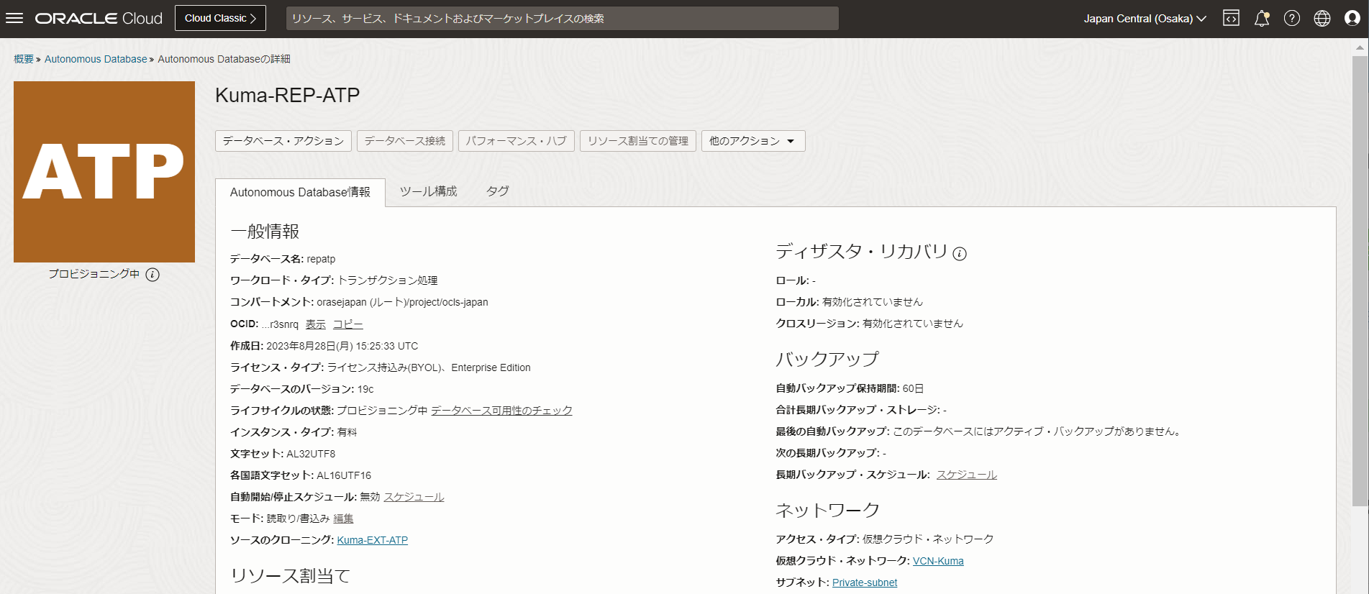Click database name value repatp
This screenshot has height=594, width=1369.
tap(321, 259)
